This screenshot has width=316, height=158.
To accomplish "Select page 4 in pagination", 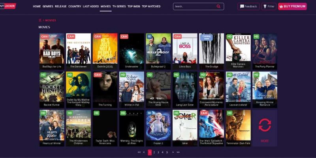I will [162, 152].
